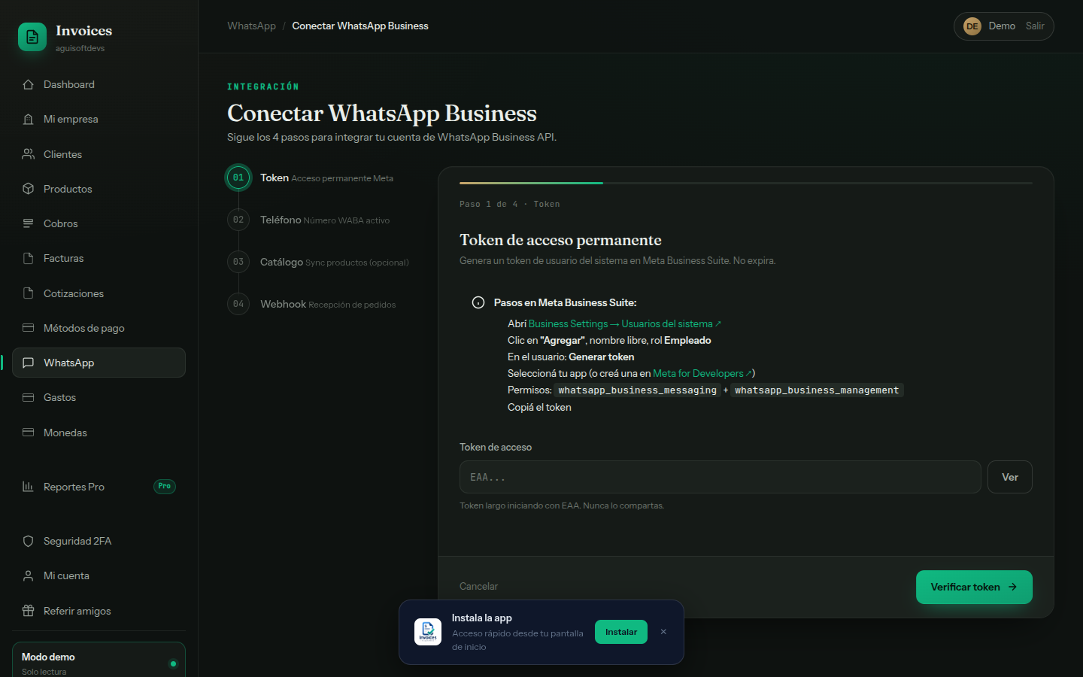Navigate to Cotizaciones
The width and height of the screenshot is (1083, 677).
tap(99, 293)
